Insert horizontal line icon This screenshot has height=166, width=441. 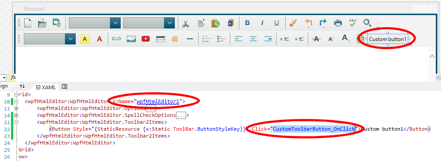point(190,39)
